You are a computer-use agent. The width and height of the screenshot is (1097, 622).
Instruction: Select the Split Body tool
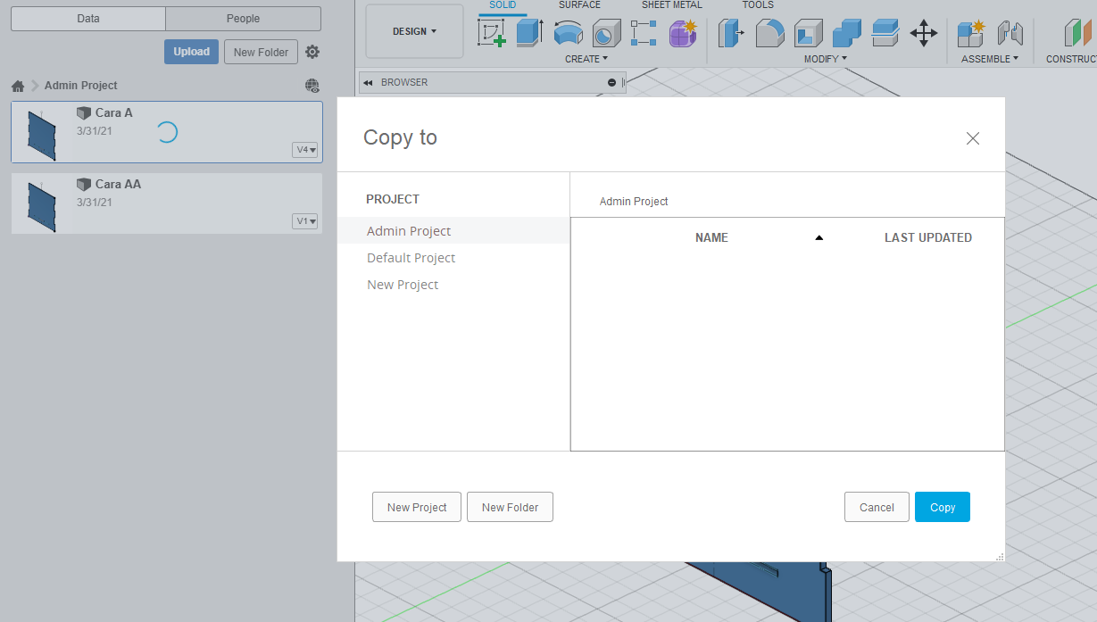coord(885,33)
